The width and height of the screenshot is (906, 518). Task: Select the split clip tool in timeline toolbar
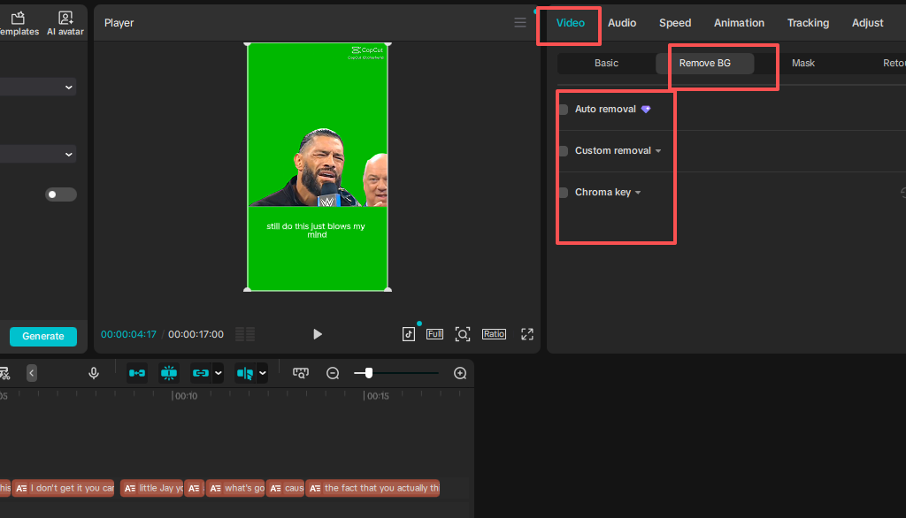169,372
